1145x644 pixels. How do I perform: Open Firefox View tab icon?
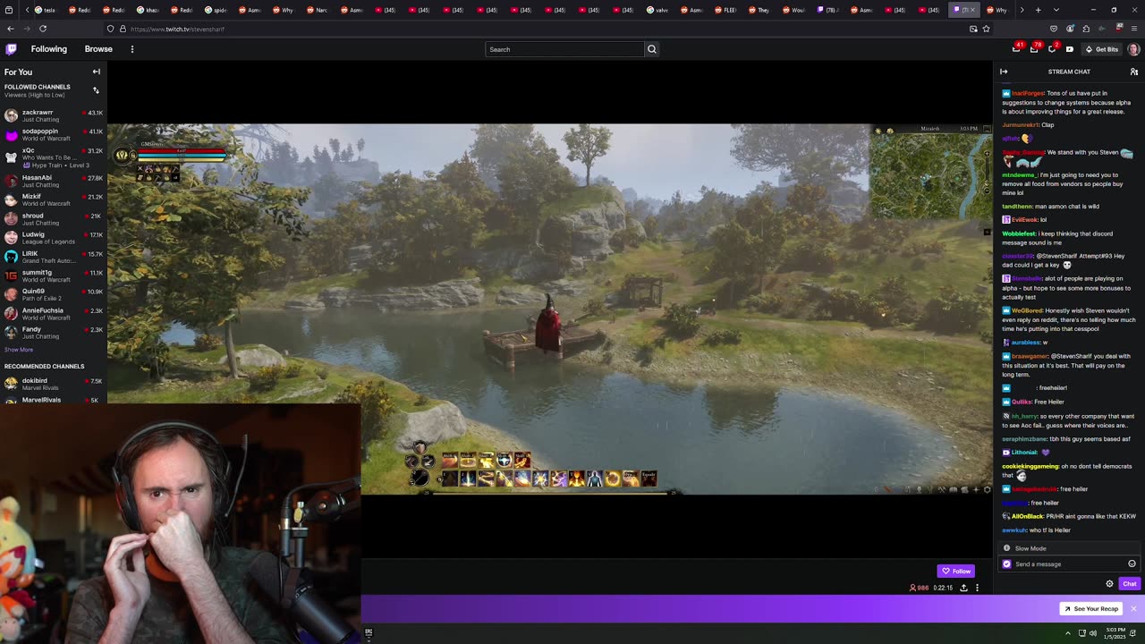point(10,10)
